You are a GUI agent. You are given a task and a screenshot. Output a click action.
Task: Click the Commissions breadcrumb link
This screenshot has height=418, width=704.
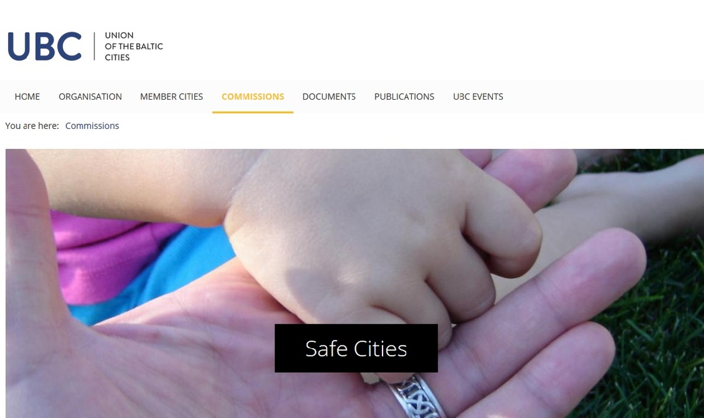tap(92, 126)
